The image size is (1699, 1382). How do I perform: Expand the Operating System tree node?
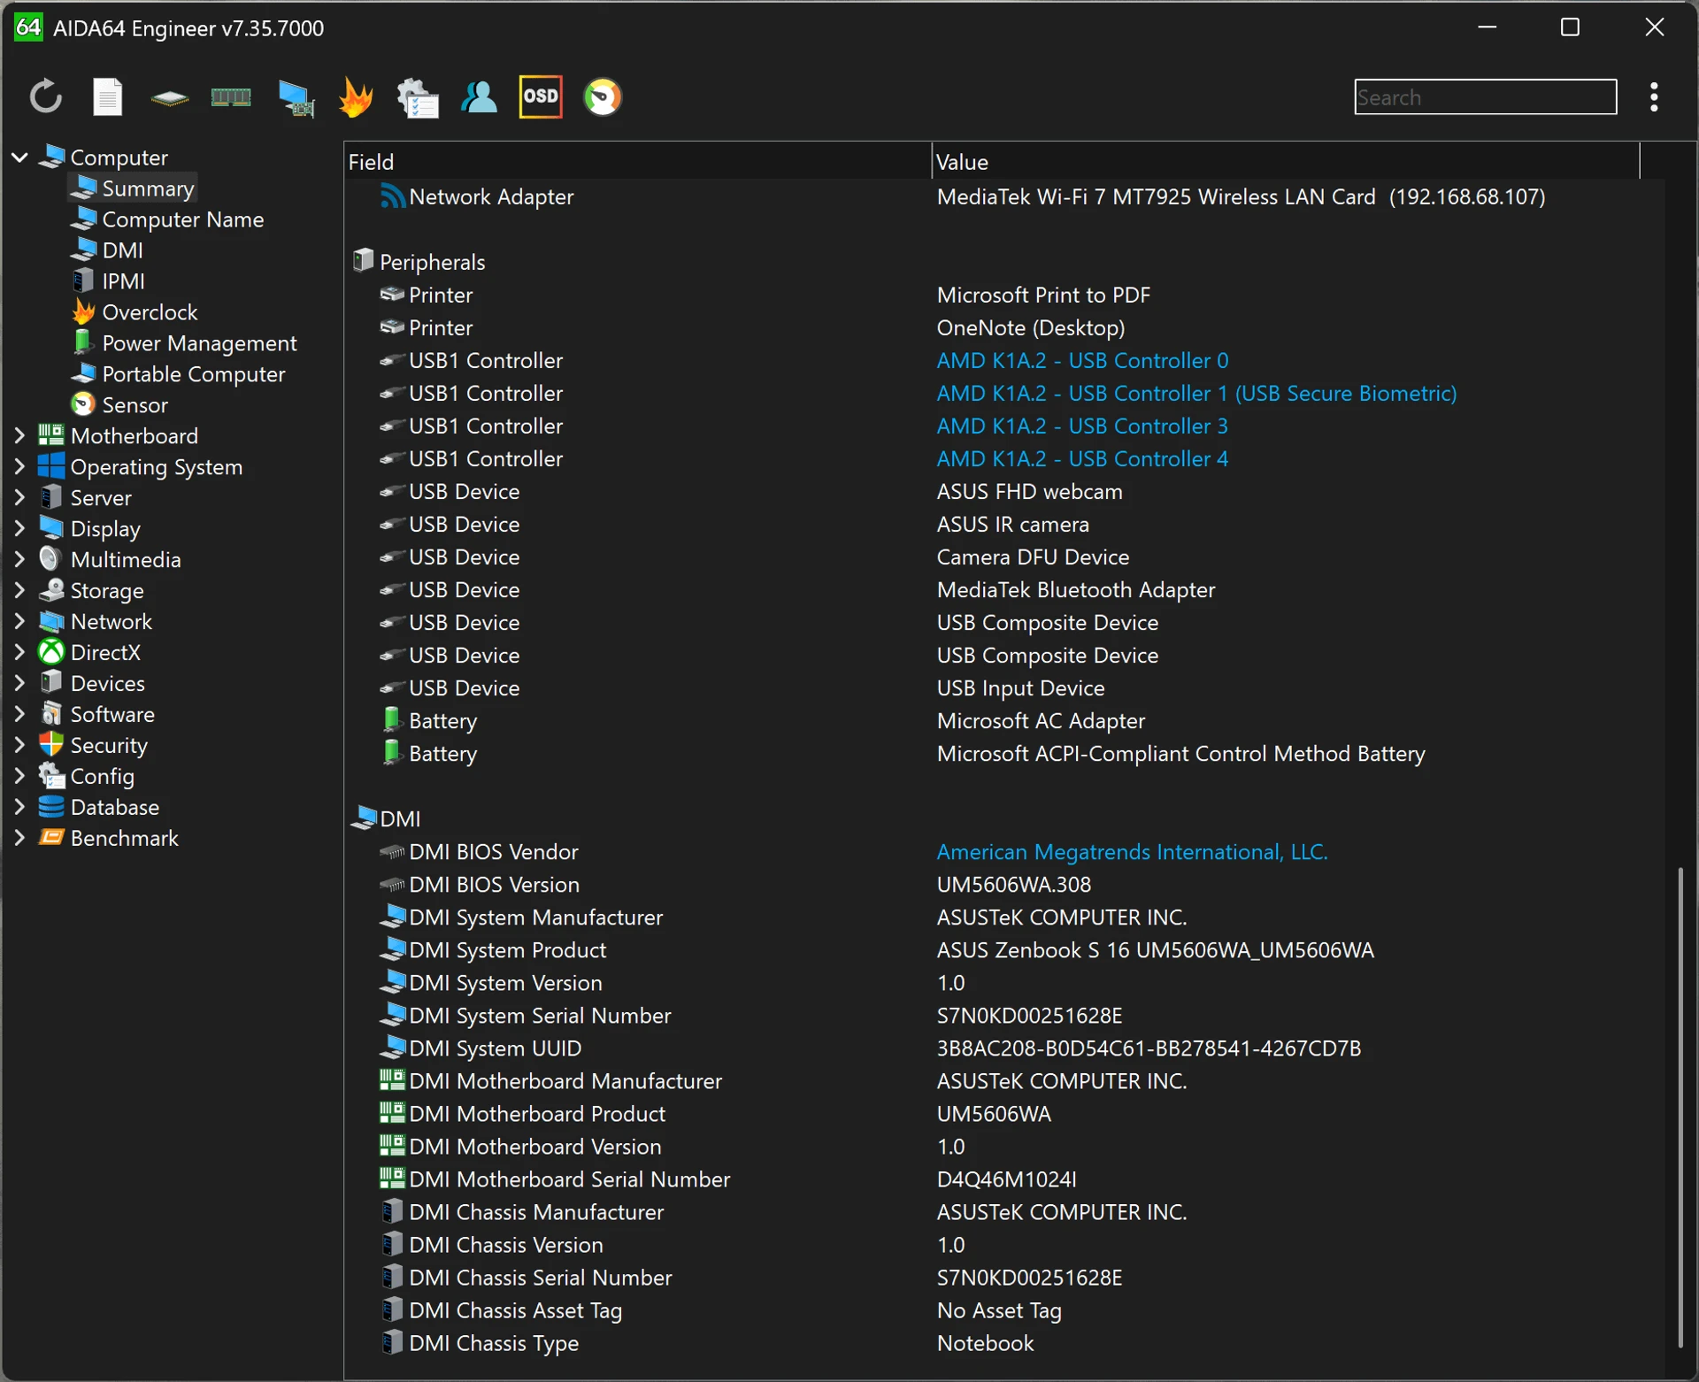coord(19,466)
